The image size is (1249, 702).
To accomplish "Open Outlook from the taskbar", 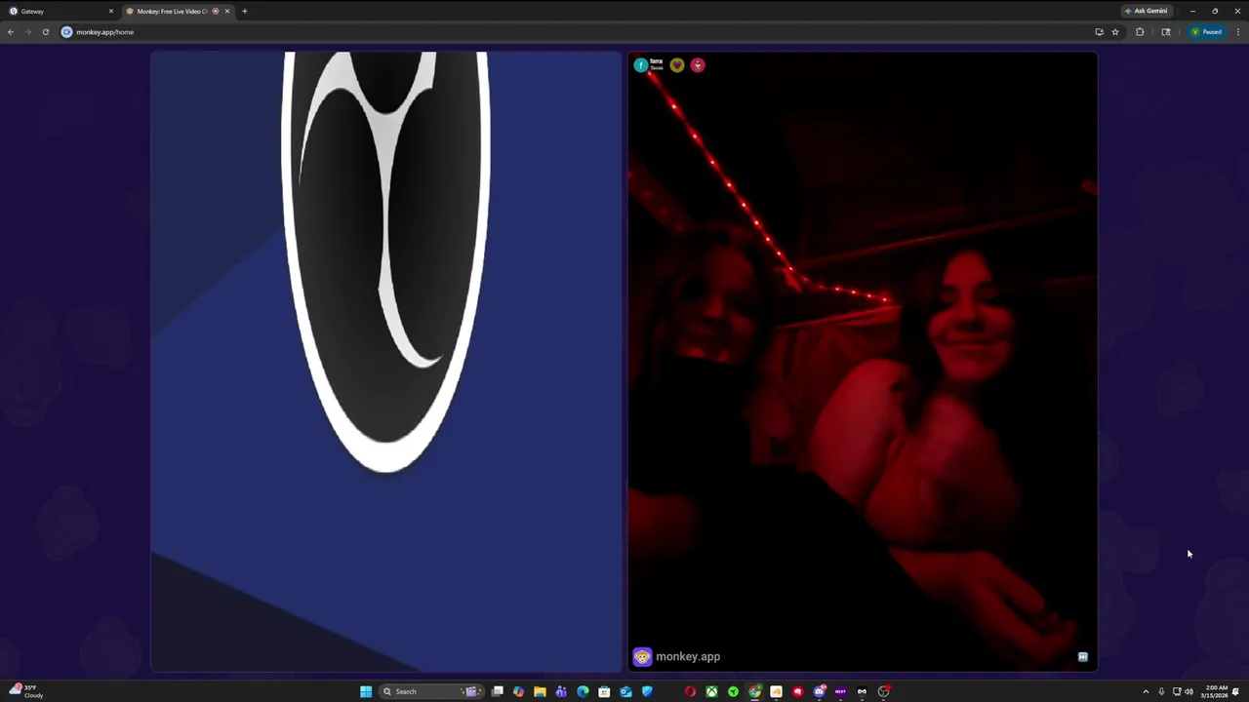I will click(x=625, y=691).
